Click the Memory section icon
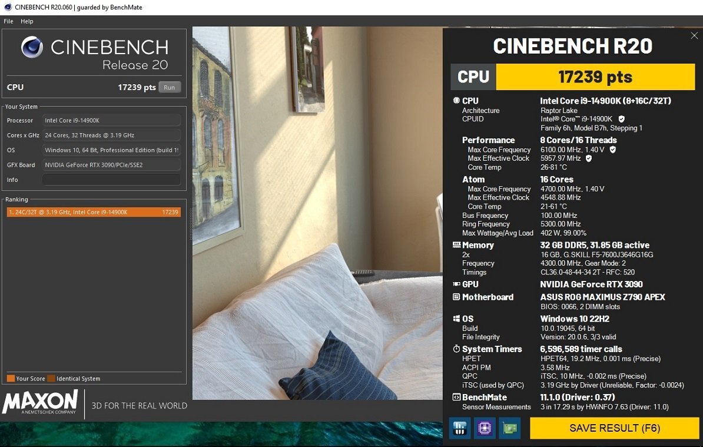The height and width of the screenshot is (447, 703). (x=456, y=245)
